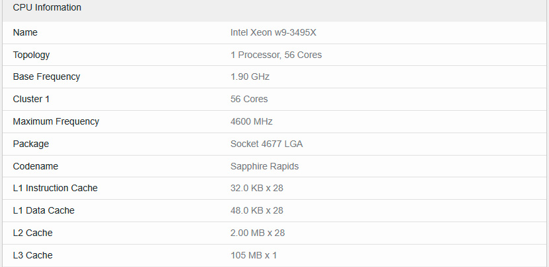Select the 4600 MHz value
The image size is (549, 267).
coord(251,121)
